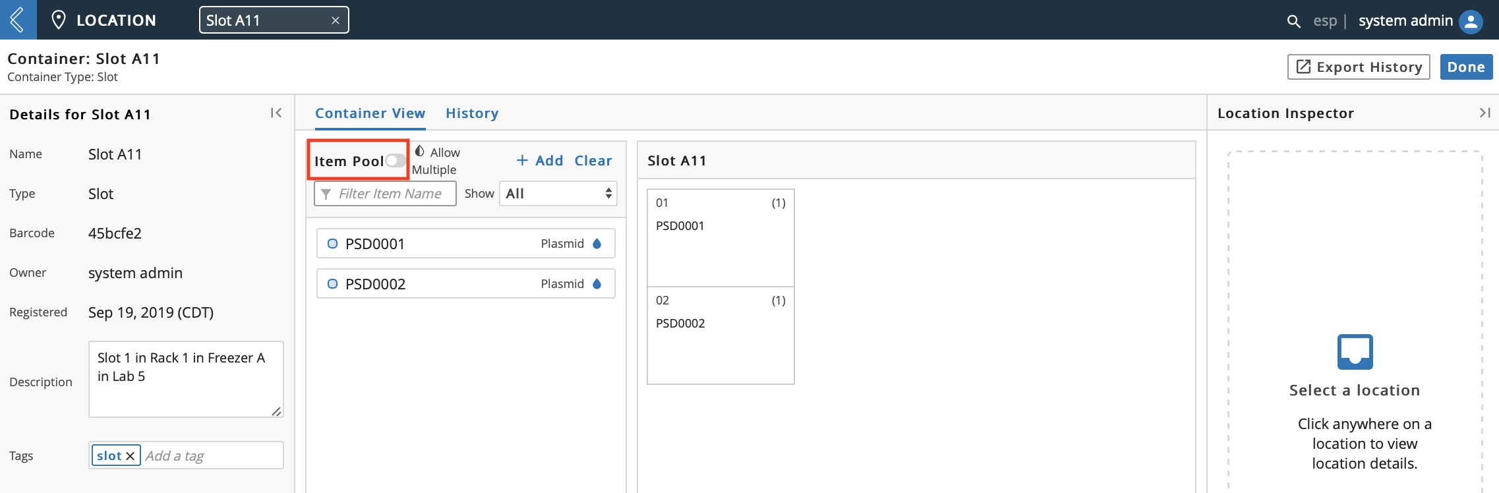1499x493 pixels.
Task: Select the PSD0001 circle marker in the item pool
Action: pos(332,244)
